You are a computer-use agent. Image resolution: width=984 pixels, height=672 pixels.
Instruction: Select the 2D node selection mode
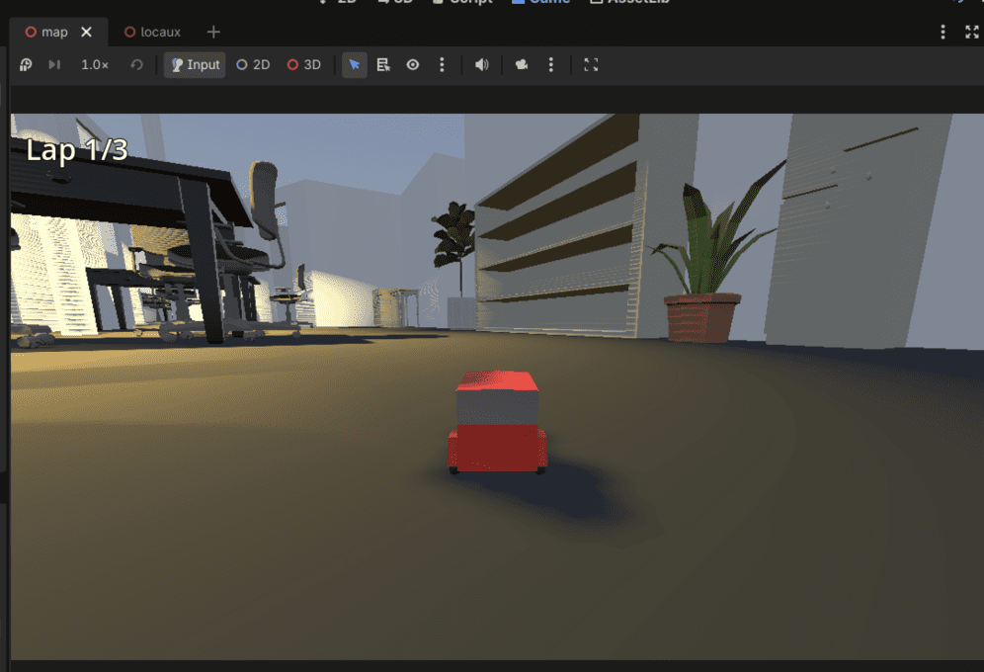point(253,64)
